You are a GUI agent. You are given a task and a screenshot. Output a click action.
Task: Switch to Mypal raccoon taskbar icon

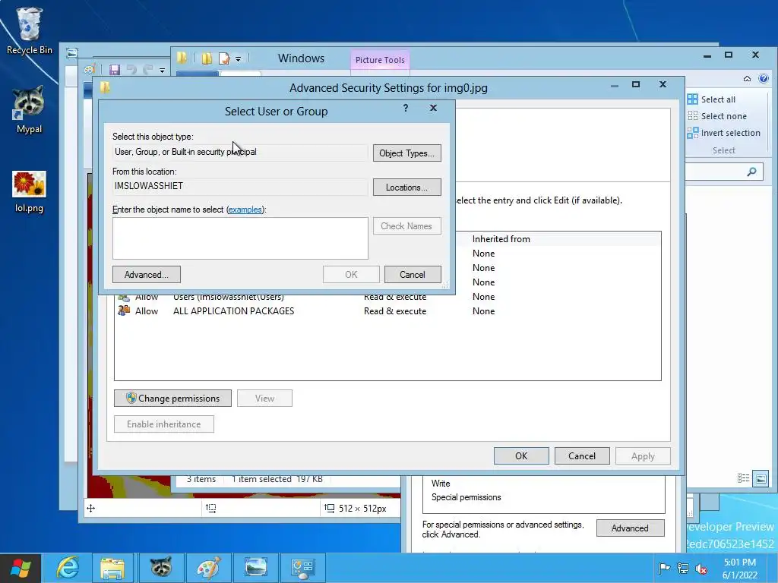(161, 568)
